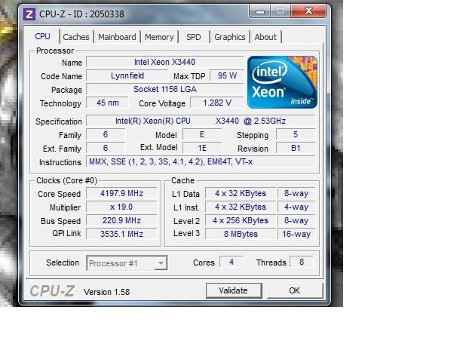The height and width of the screenshot is (347, 463).
Task: Close the CPU-Z window
Action: pos(308,11)
